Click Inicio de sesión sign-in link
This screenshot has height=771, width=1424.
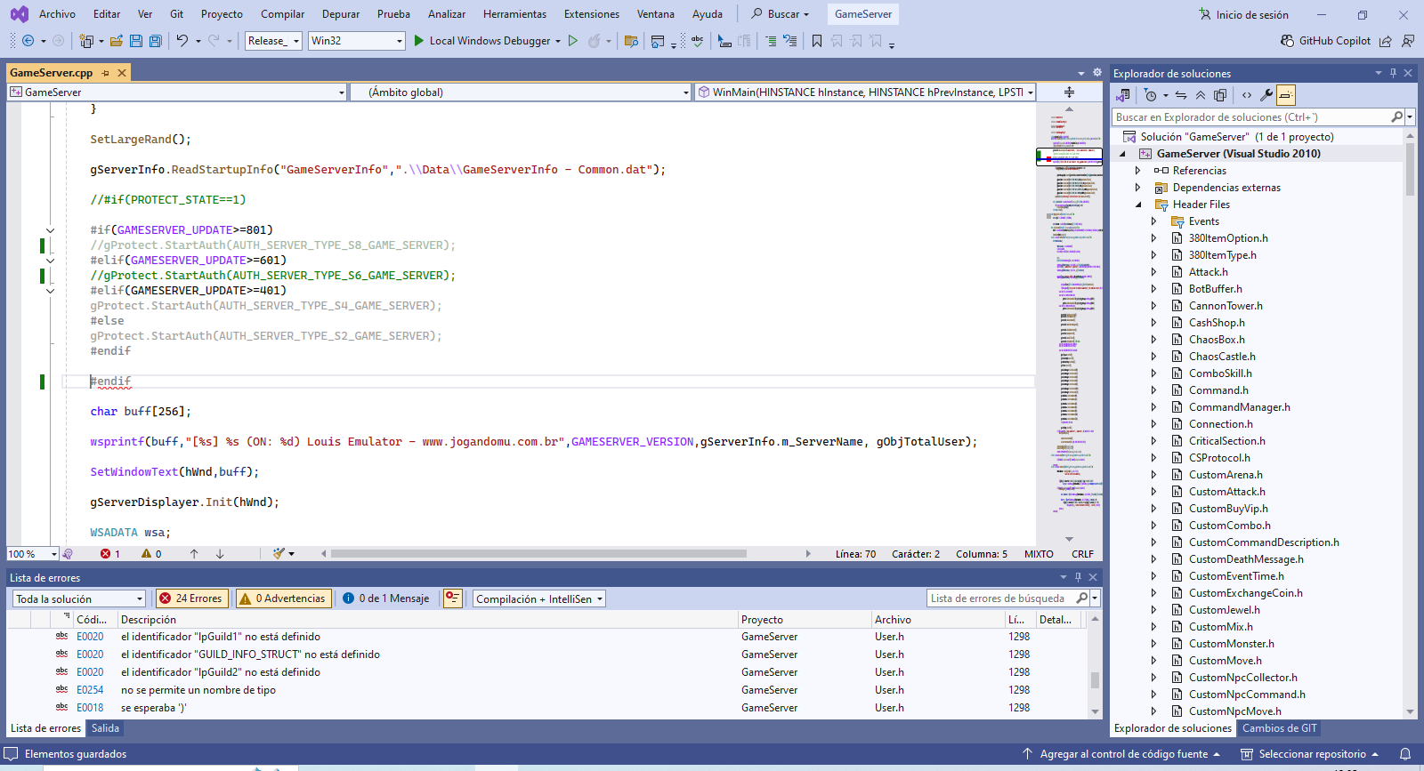tap(1243, 14)
